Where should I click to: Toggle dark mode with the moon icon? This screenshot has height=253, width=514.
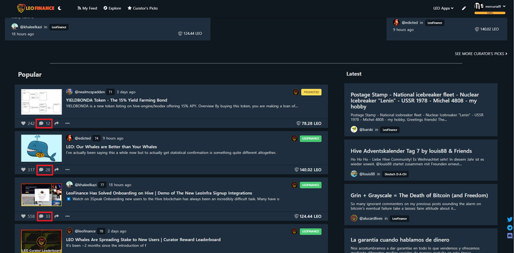(60, 8)
